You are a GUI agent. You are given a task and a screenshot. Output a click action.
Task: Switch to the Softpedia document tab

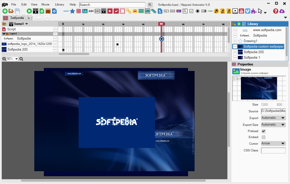17,18
